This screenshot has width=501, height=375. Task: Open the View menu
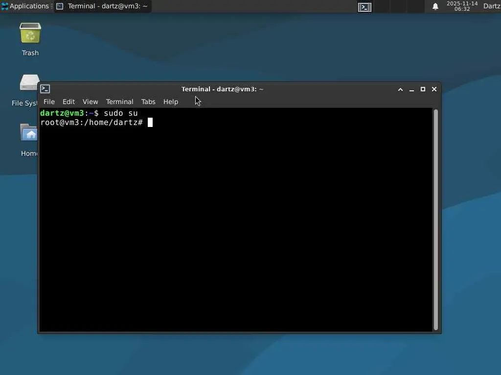pyautogui.click(x=90, y=102)
